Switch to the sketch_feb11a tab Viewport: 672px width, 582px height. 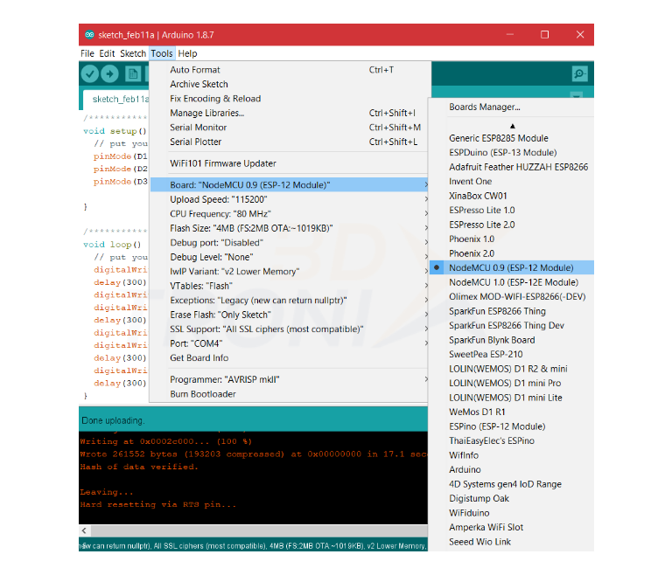coord(120,99)
